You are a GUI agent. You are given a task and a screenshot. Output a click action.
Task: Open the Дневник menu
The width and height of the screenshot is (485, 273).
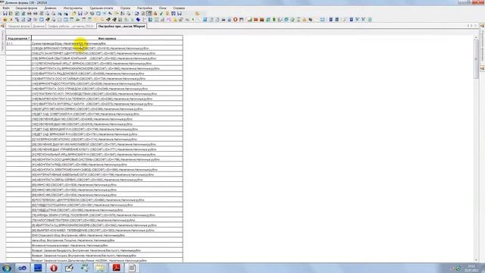click(51, 8)
